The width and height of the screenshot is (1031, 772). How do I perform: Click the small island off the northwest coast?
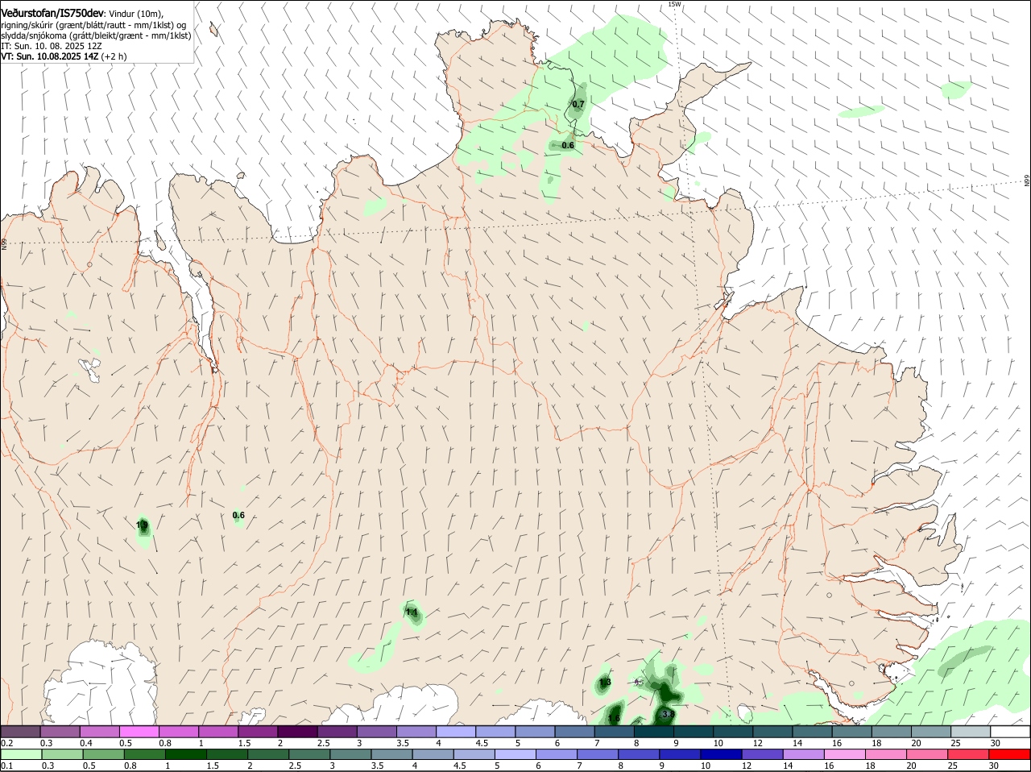pyautogui.click(x=213, y=30)
